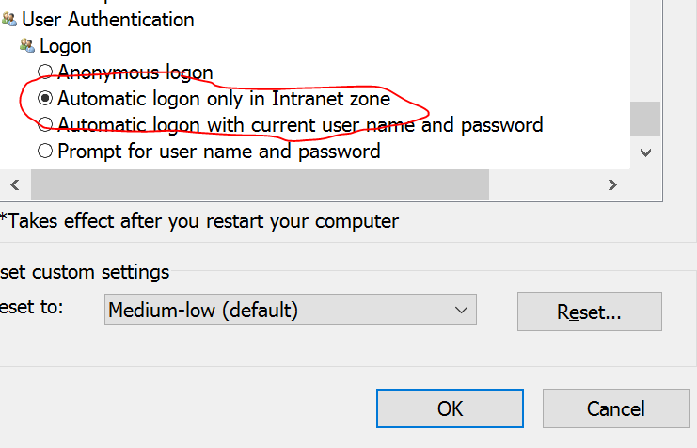Select the Logon tree item label
The width and height of the screenshot is (697, 448).
click(x=66, y=45)
